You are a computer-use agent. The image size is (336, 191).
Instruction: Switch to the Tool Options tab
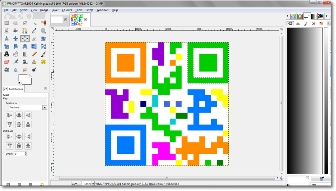[13, 89]
